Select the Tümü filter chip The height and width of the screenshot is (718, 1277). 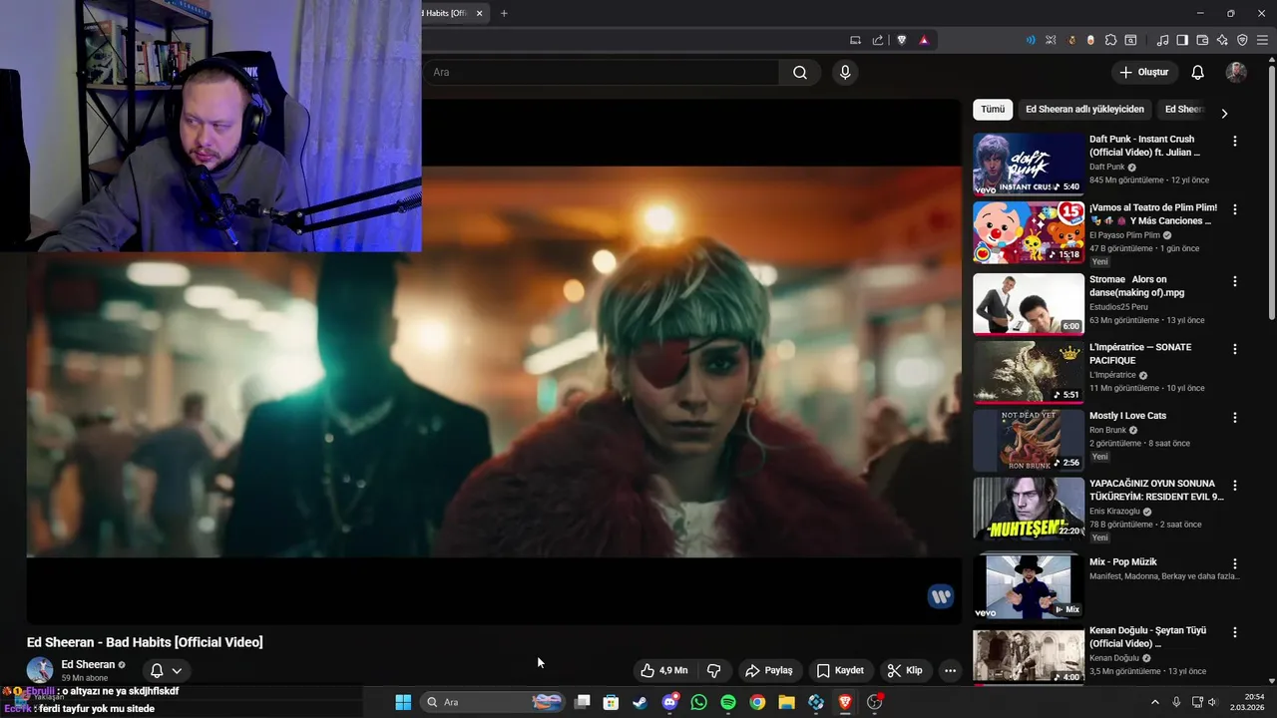tap(993, 110)
